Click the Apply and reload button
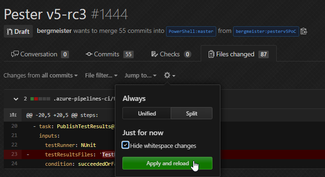325x177 pixels. pyautogui.click(x=167, y=163)
